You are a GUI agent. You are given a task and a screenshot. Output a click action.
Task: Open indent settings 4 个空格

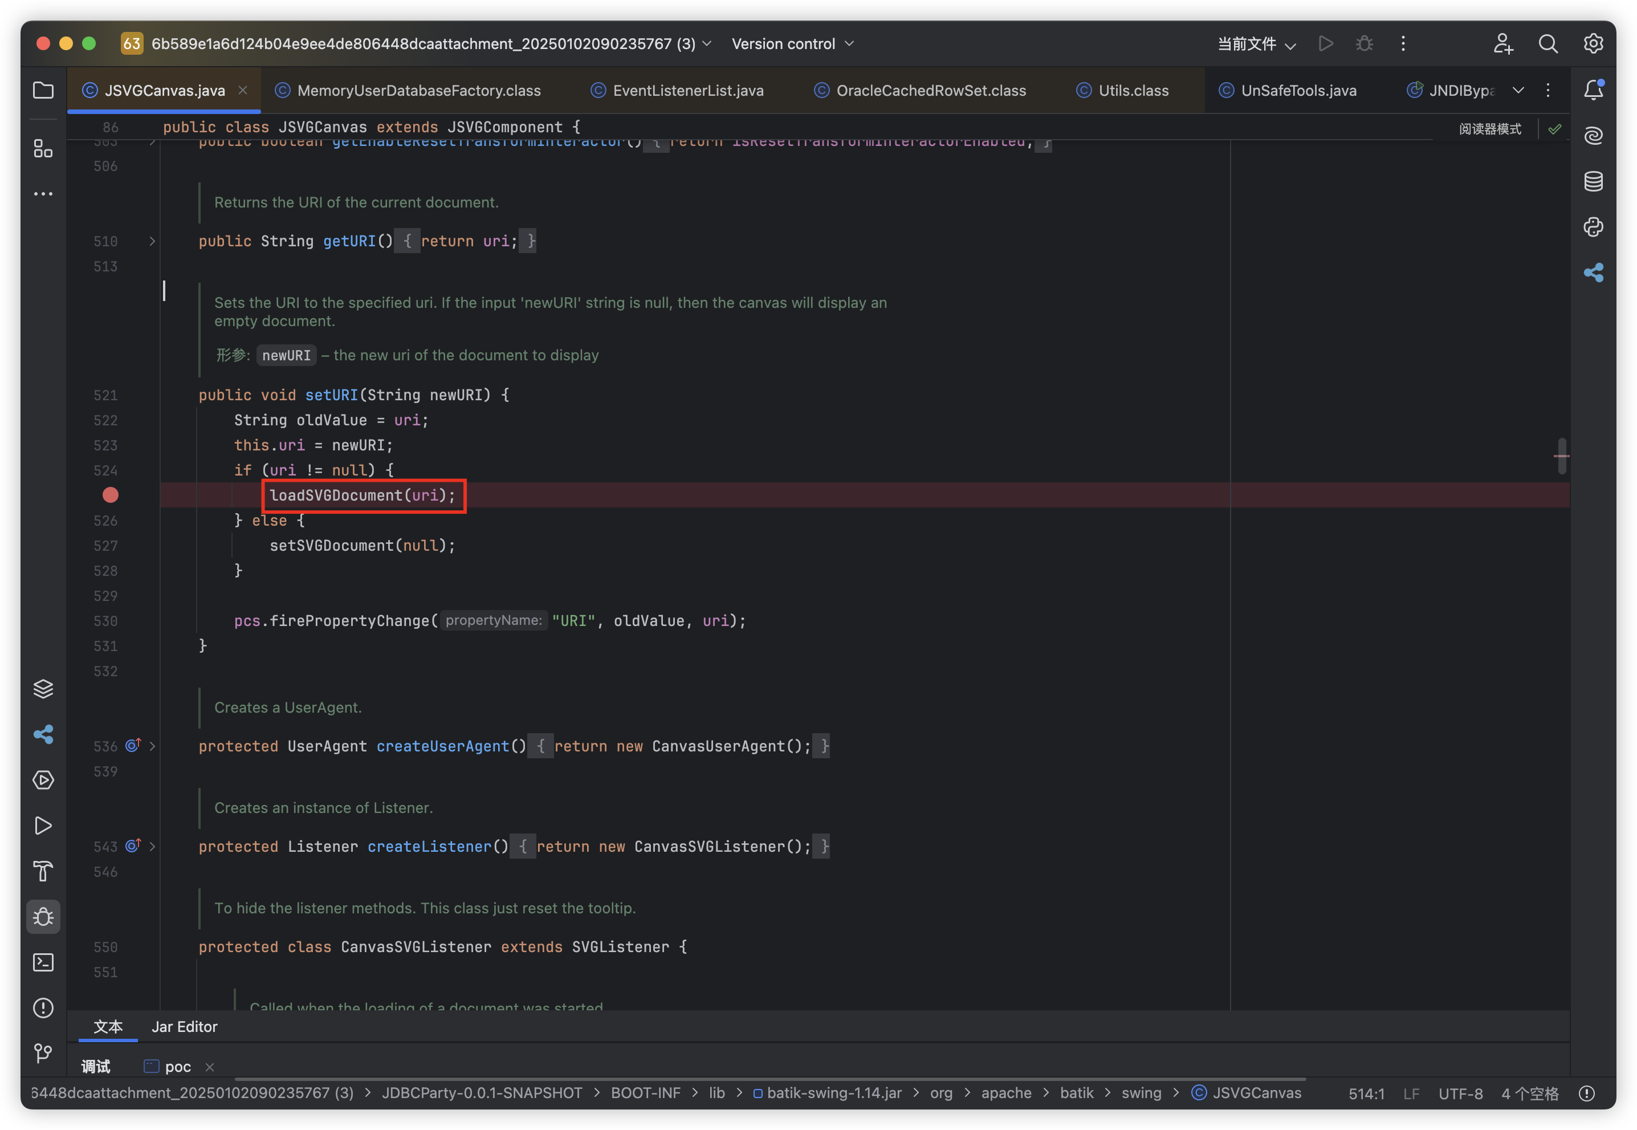coord(1529,1094)
